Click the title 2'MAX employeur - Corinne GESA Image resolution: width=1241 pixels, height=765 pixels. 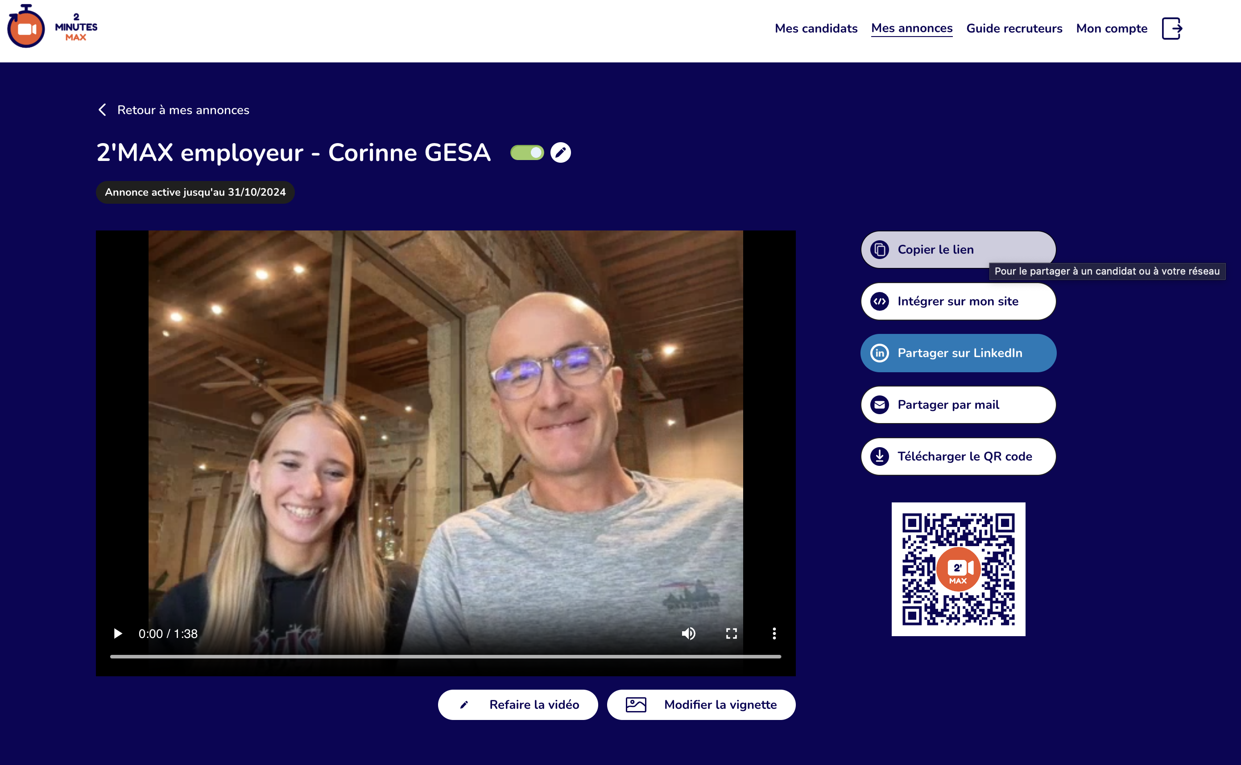pyautogui.click(x=294, y=152)
